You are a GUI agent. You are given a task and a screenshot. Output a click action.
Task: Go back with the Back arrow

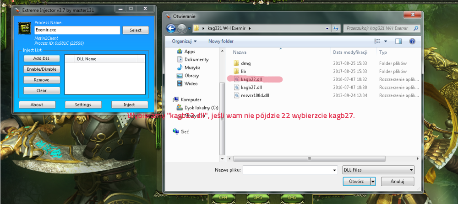pyautogui.click(x=171, y=28)
